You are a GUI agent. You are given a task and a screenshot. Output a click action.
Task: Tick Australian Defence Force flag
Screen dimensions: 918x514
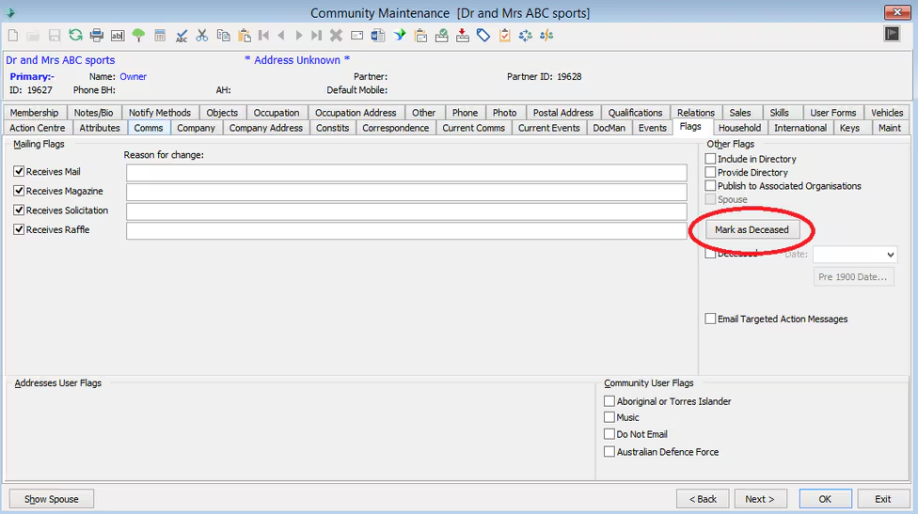(x=609, y=451)
